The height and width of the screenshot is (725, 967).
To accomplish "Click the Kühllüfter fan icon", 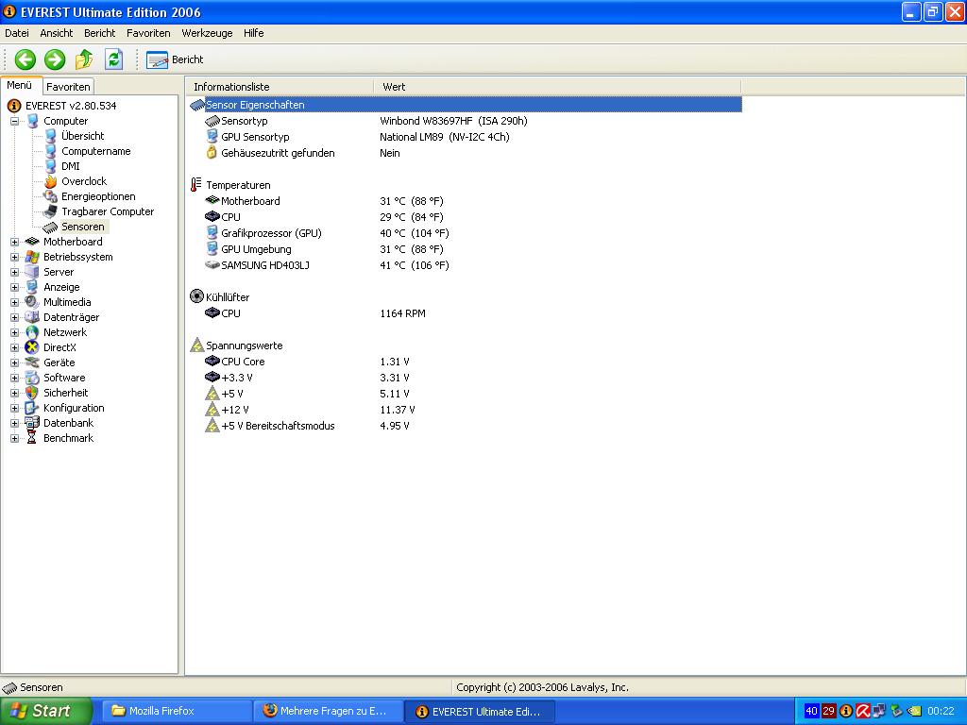I will (x=196, y=297).
